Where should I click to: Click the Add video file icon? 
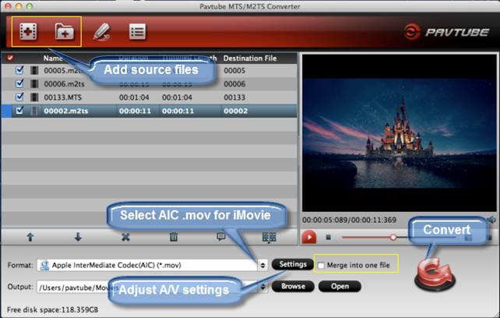pos(28,32)
